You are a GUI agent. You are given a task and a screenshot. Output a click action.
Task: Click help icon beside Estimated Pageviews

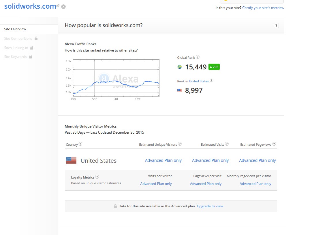coord(274,144)
